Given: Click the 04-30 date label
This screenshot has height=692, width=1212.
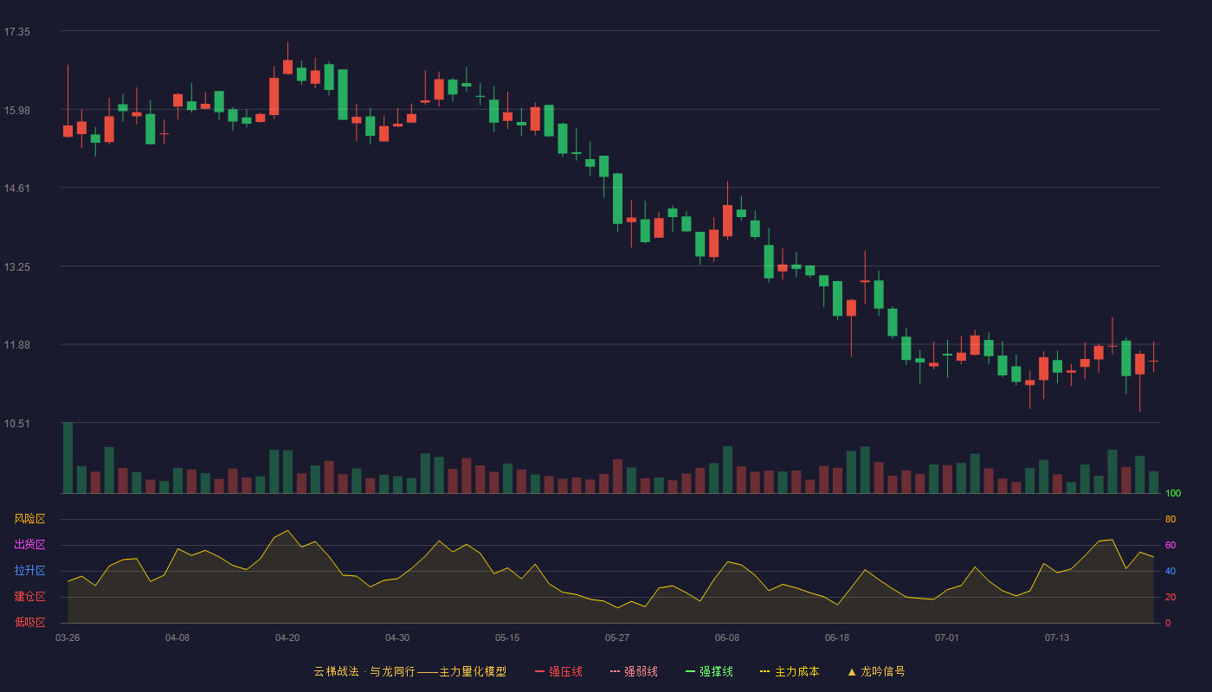Looking at the screenshot, I should [x=397, y=638].
